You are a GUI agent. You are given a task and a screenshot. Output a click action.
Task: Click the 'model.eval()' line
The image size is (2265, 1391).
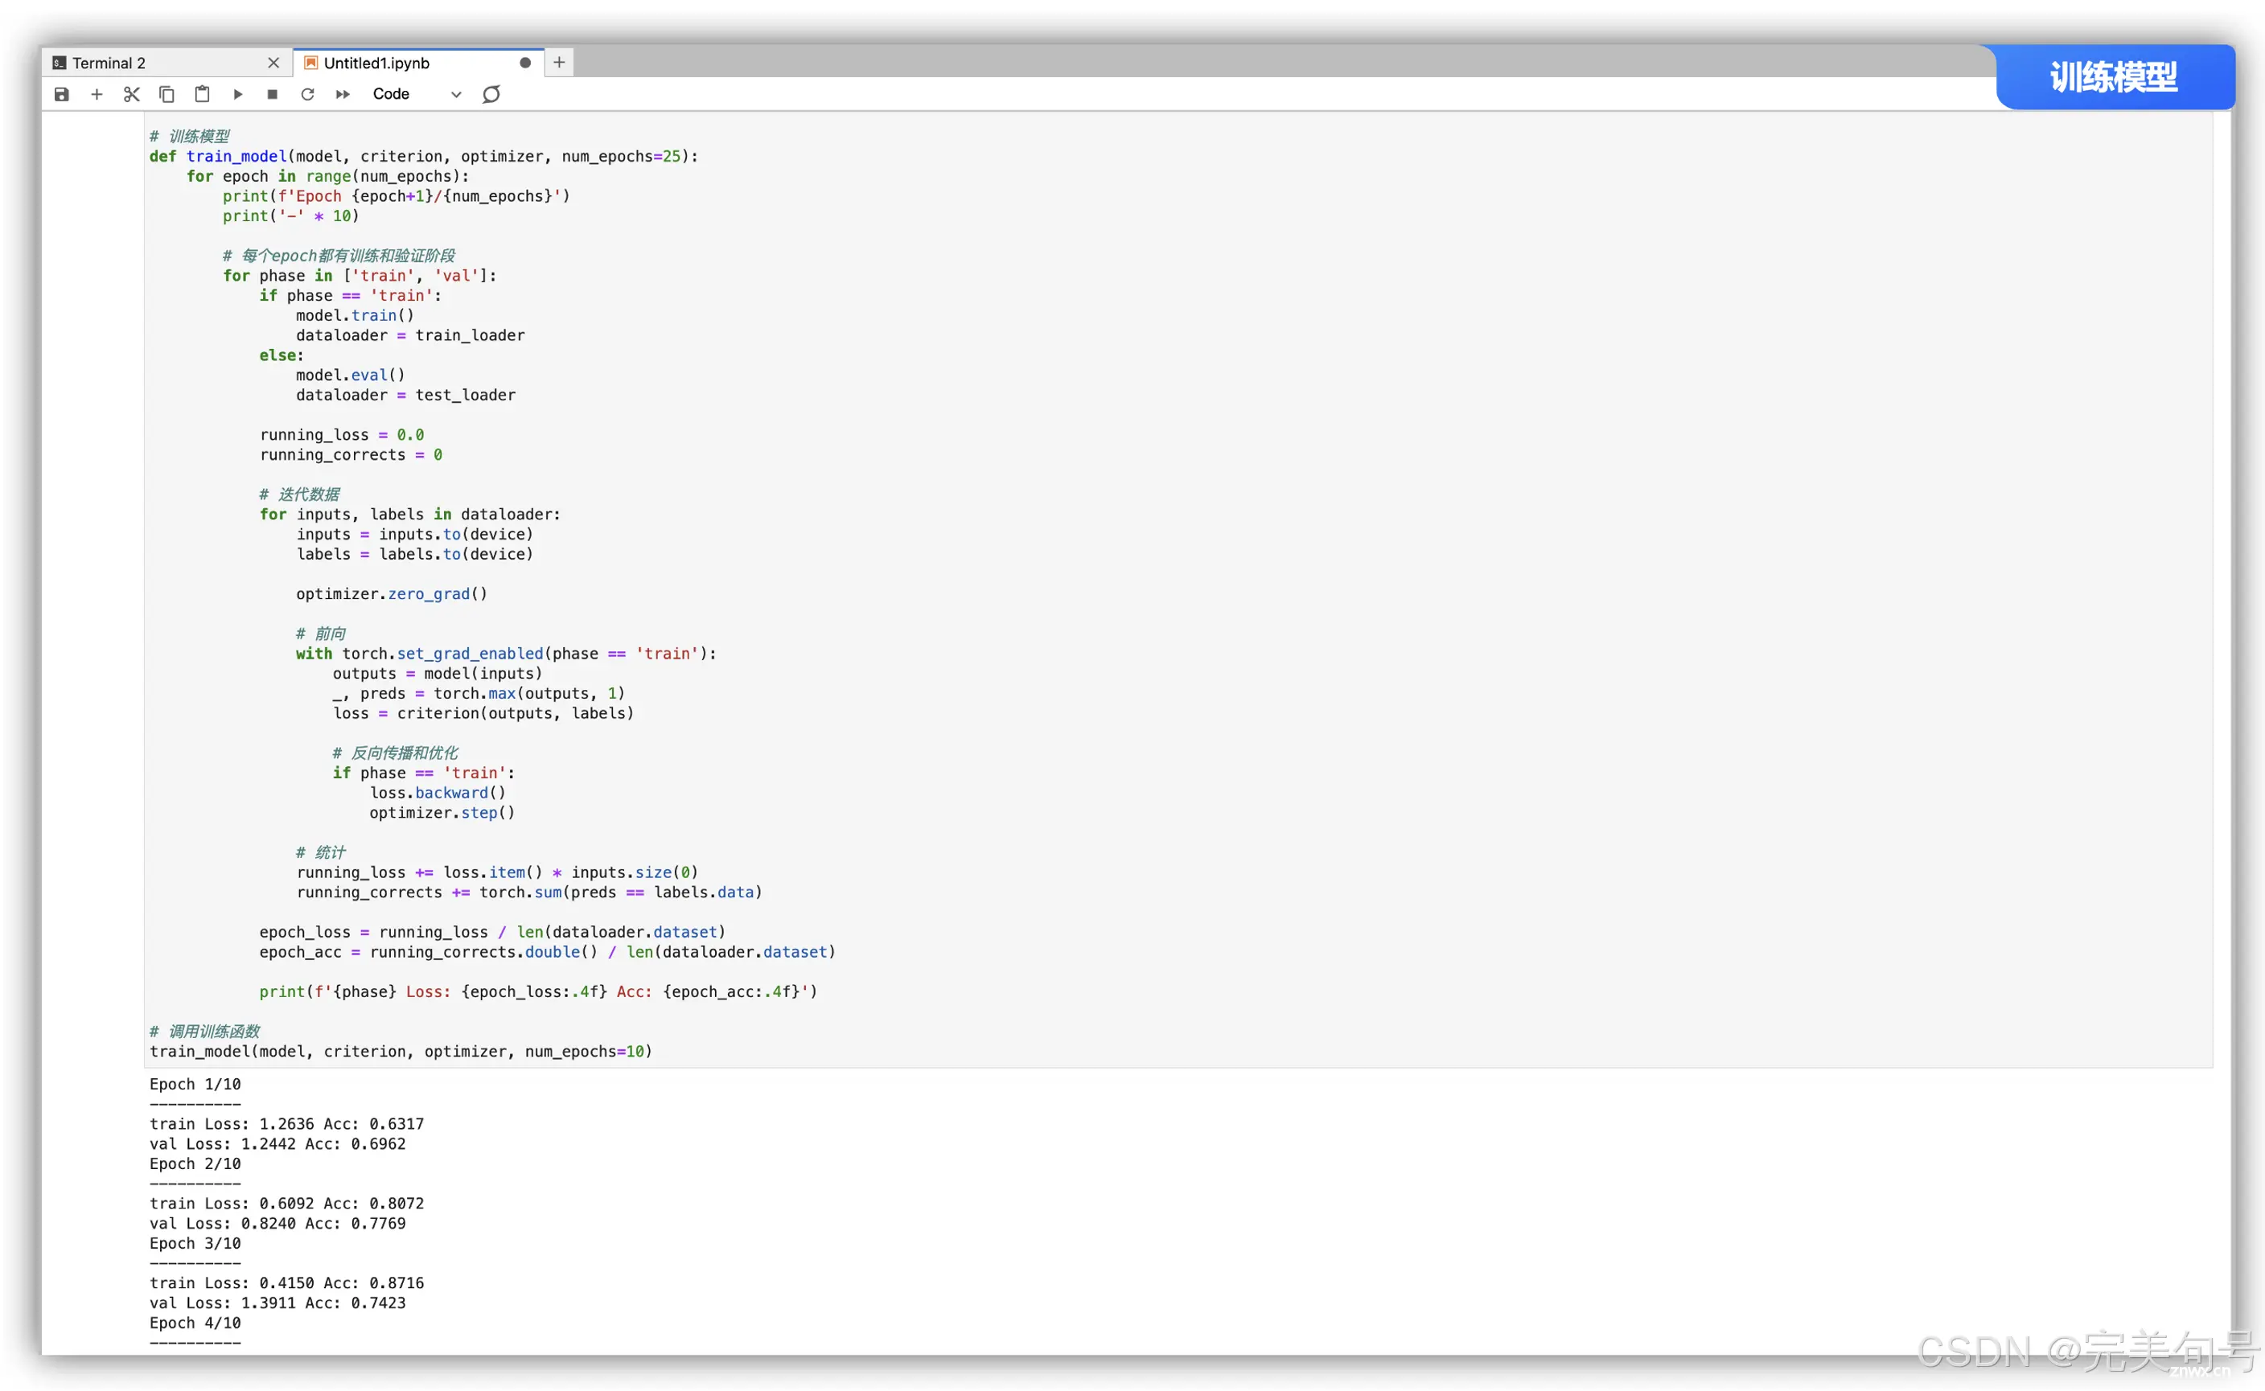(351, 375)
